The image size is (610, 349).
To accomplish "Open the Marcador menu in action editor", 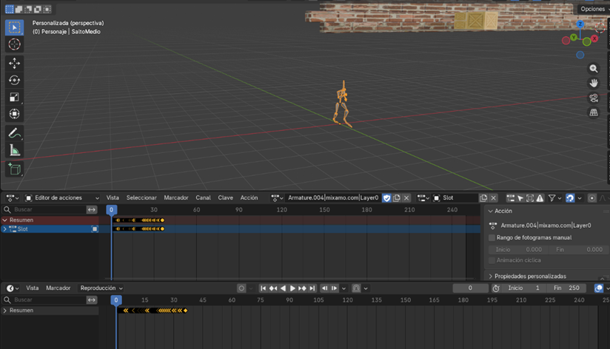I will click(176, 198).
